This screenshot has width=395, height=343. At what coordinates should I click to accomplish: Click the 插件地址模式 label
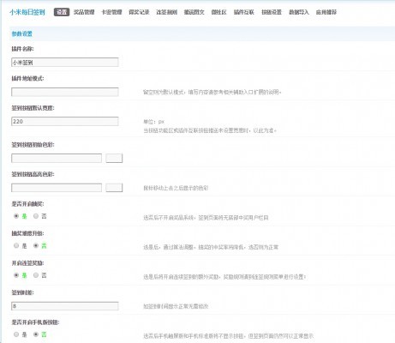click(x=27, y=78)
